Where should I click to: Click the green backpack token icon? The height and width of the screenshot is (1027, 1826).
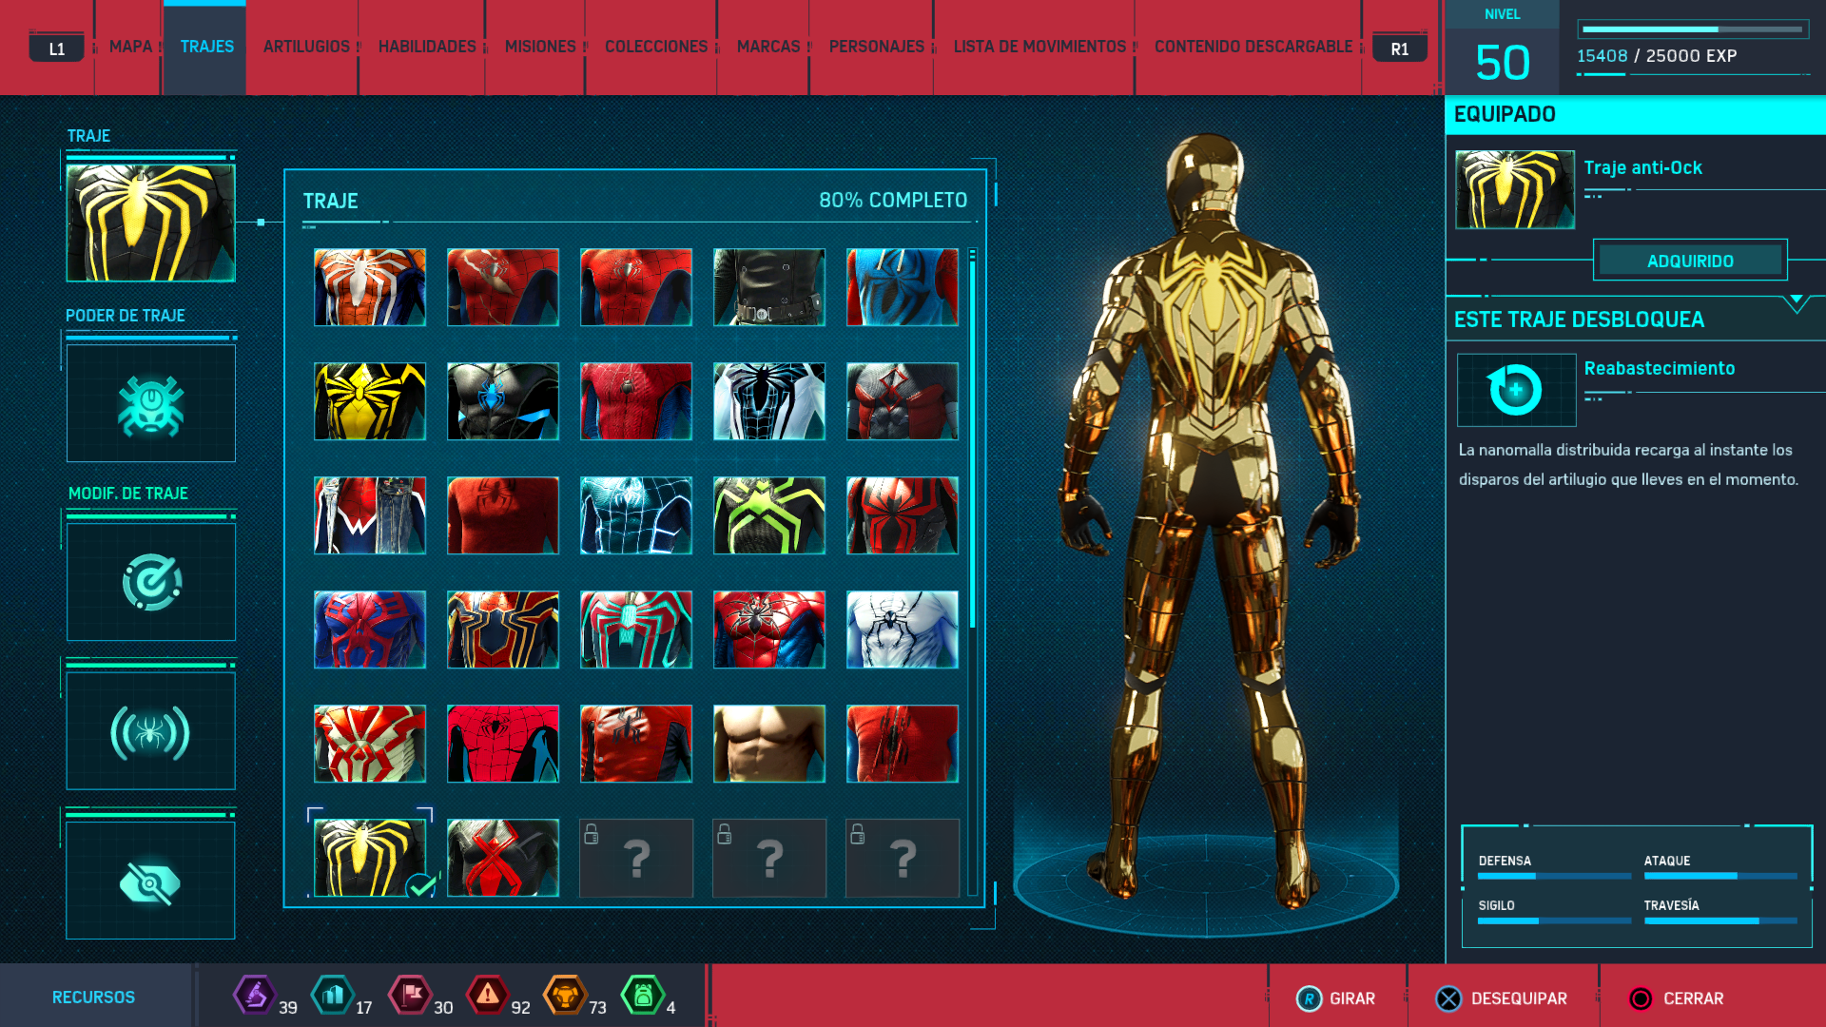[x=643, y=996]
